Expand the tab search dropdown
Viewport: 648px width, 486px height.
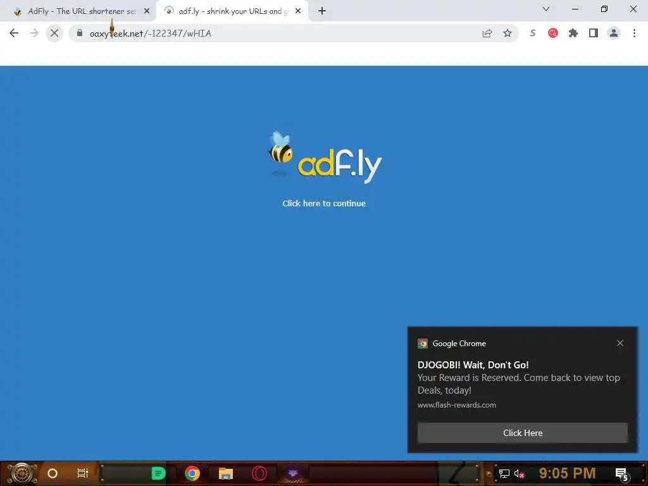(546, 9)
